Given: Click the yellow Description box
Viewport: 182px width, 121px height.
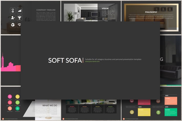Looking at the screenshot, I should tap(144, 112).
